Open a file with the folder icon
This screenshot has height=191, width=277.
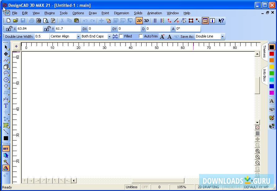16,21
